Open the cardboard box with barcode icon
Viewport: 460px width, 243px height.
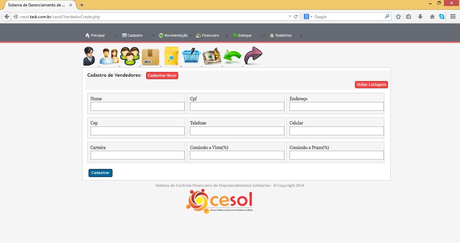(x=151, y=57)
